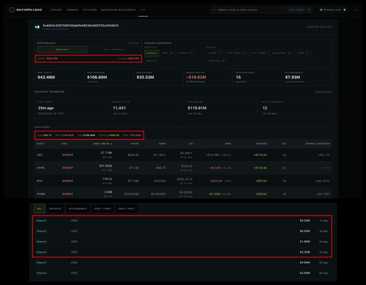Click BTC entry price $77,298
Screen dimensions: 366x285
click(x=133, y=181)
